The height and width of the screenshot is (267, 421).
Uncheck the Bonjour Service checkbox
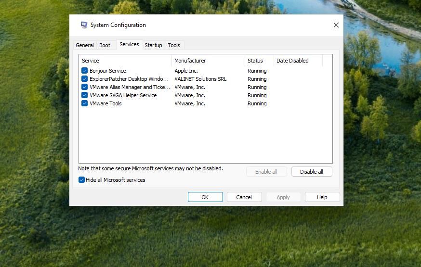tap(84, 71)
